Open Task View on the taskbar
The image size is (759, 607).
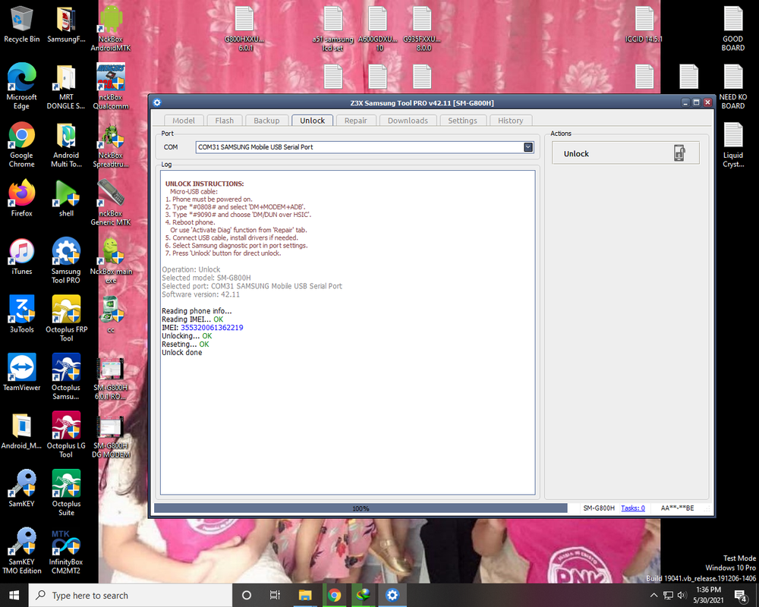275,596
